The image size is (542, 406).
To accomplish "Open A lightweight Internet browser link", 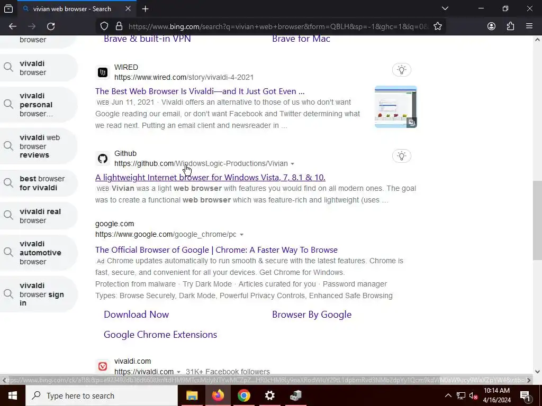I will (210, 178).
